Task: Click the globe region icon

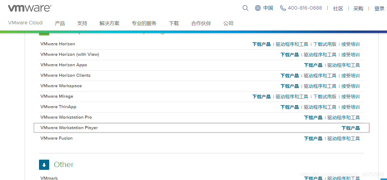Action: coord(258,8)
